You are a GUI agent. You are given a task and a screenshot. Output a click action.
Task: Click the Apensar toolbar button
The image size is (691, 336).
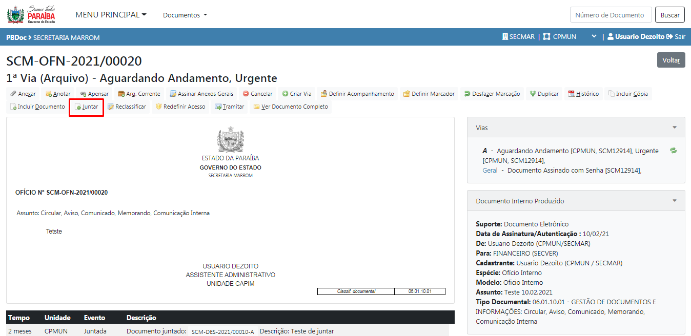coord(94,94)
